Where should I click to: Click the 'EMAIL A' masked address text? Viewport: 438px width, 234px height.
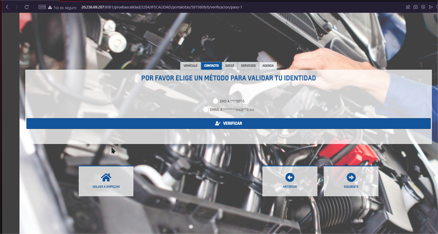(232, 110)
